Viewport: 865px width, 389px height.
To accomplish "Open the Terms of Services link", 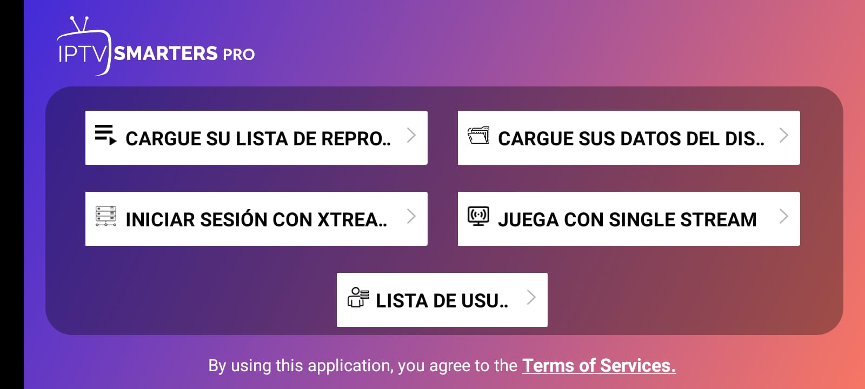I will [599, 366].
